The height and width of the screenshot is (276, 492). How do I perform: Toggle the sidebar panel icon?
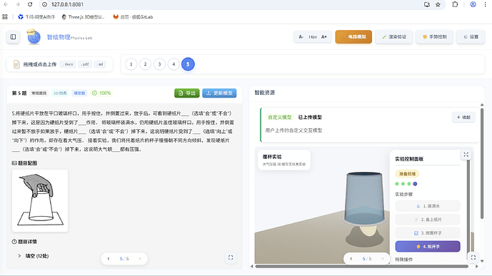pyautogui.click(x=13, y=37)
